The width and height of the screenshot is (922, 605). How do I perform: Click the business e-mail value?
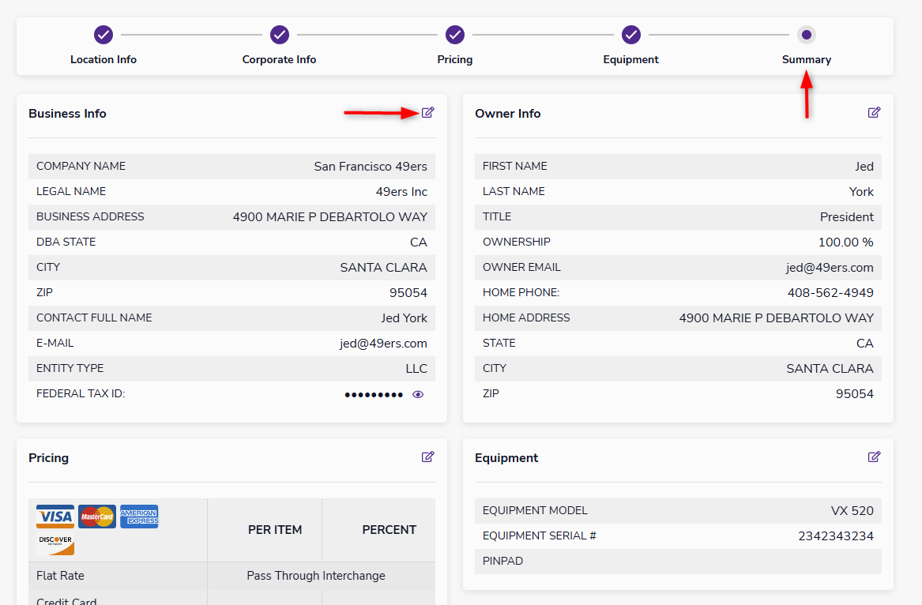383,344
